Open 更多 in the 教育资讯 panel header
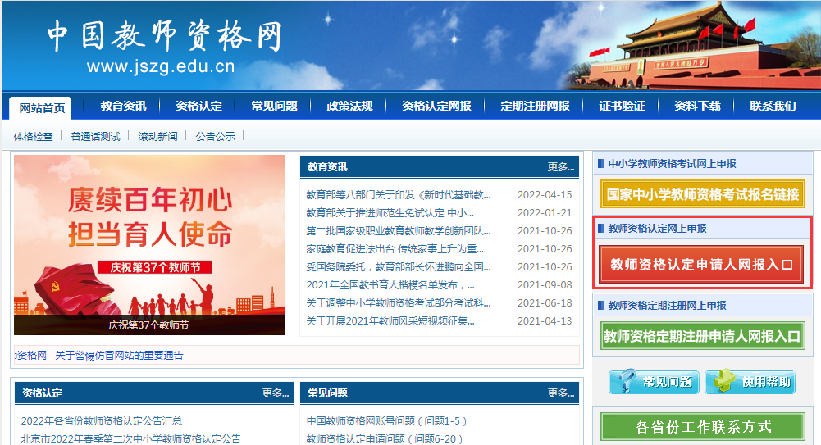821x445 pixels. coord(561,167)
